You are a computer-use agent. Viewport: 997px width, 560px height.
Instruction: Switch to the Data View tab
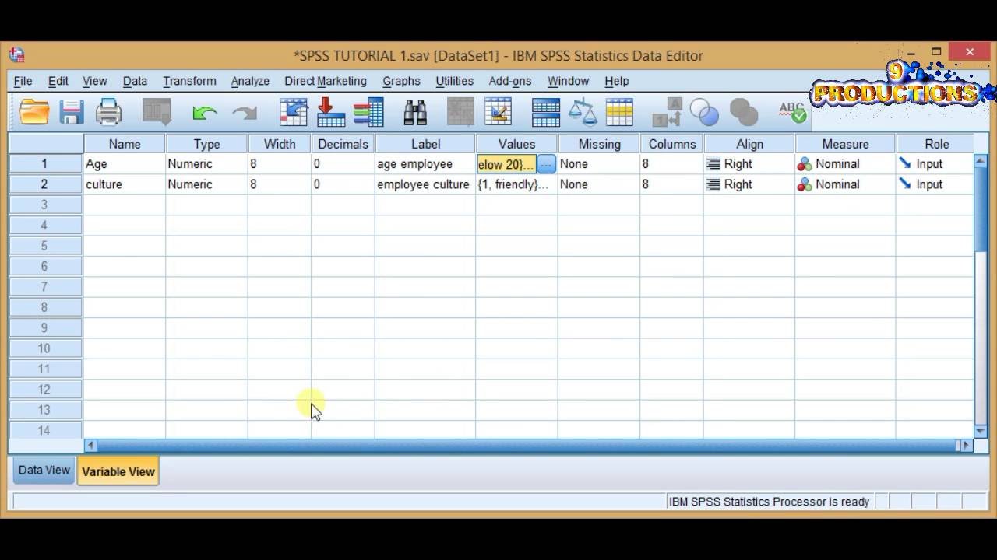pos(44,471)
